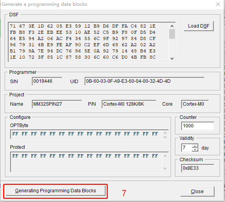Click the UID text field
This screenshot has width=225, height=202.
pos(144,81)
